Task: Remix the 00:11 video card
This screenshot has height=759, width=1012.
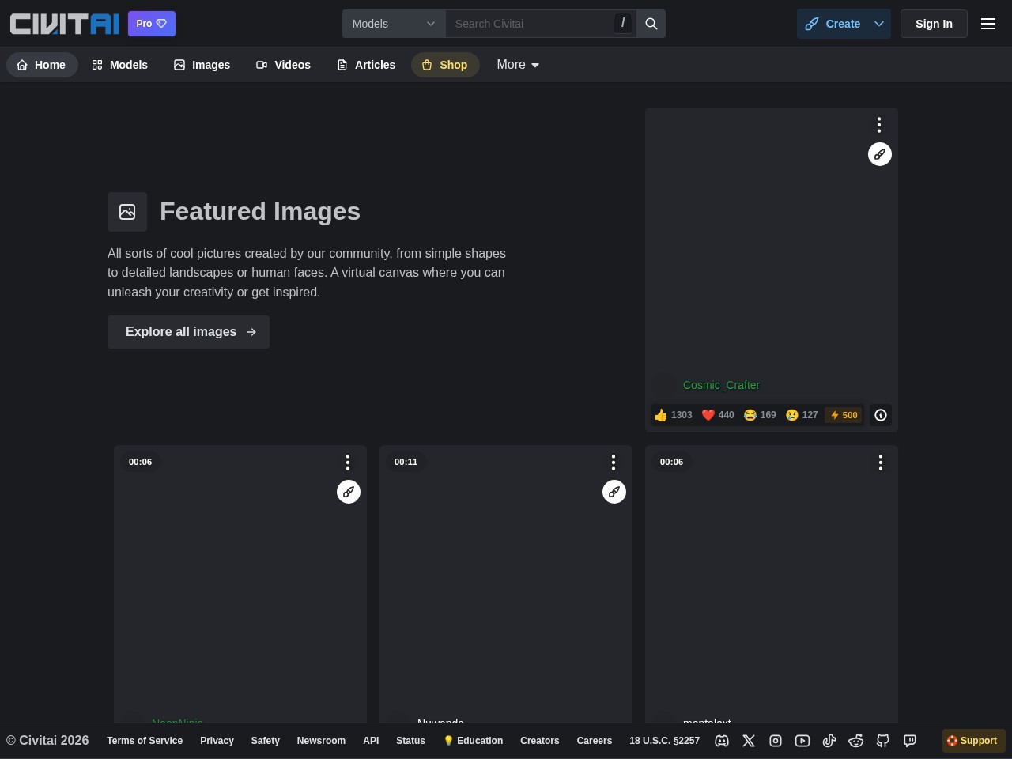Action: click(614, 492)
